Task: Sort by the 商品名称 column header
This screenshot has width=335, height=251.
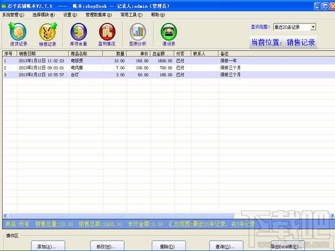Action: pyautogui.click(x=86, y=54)
